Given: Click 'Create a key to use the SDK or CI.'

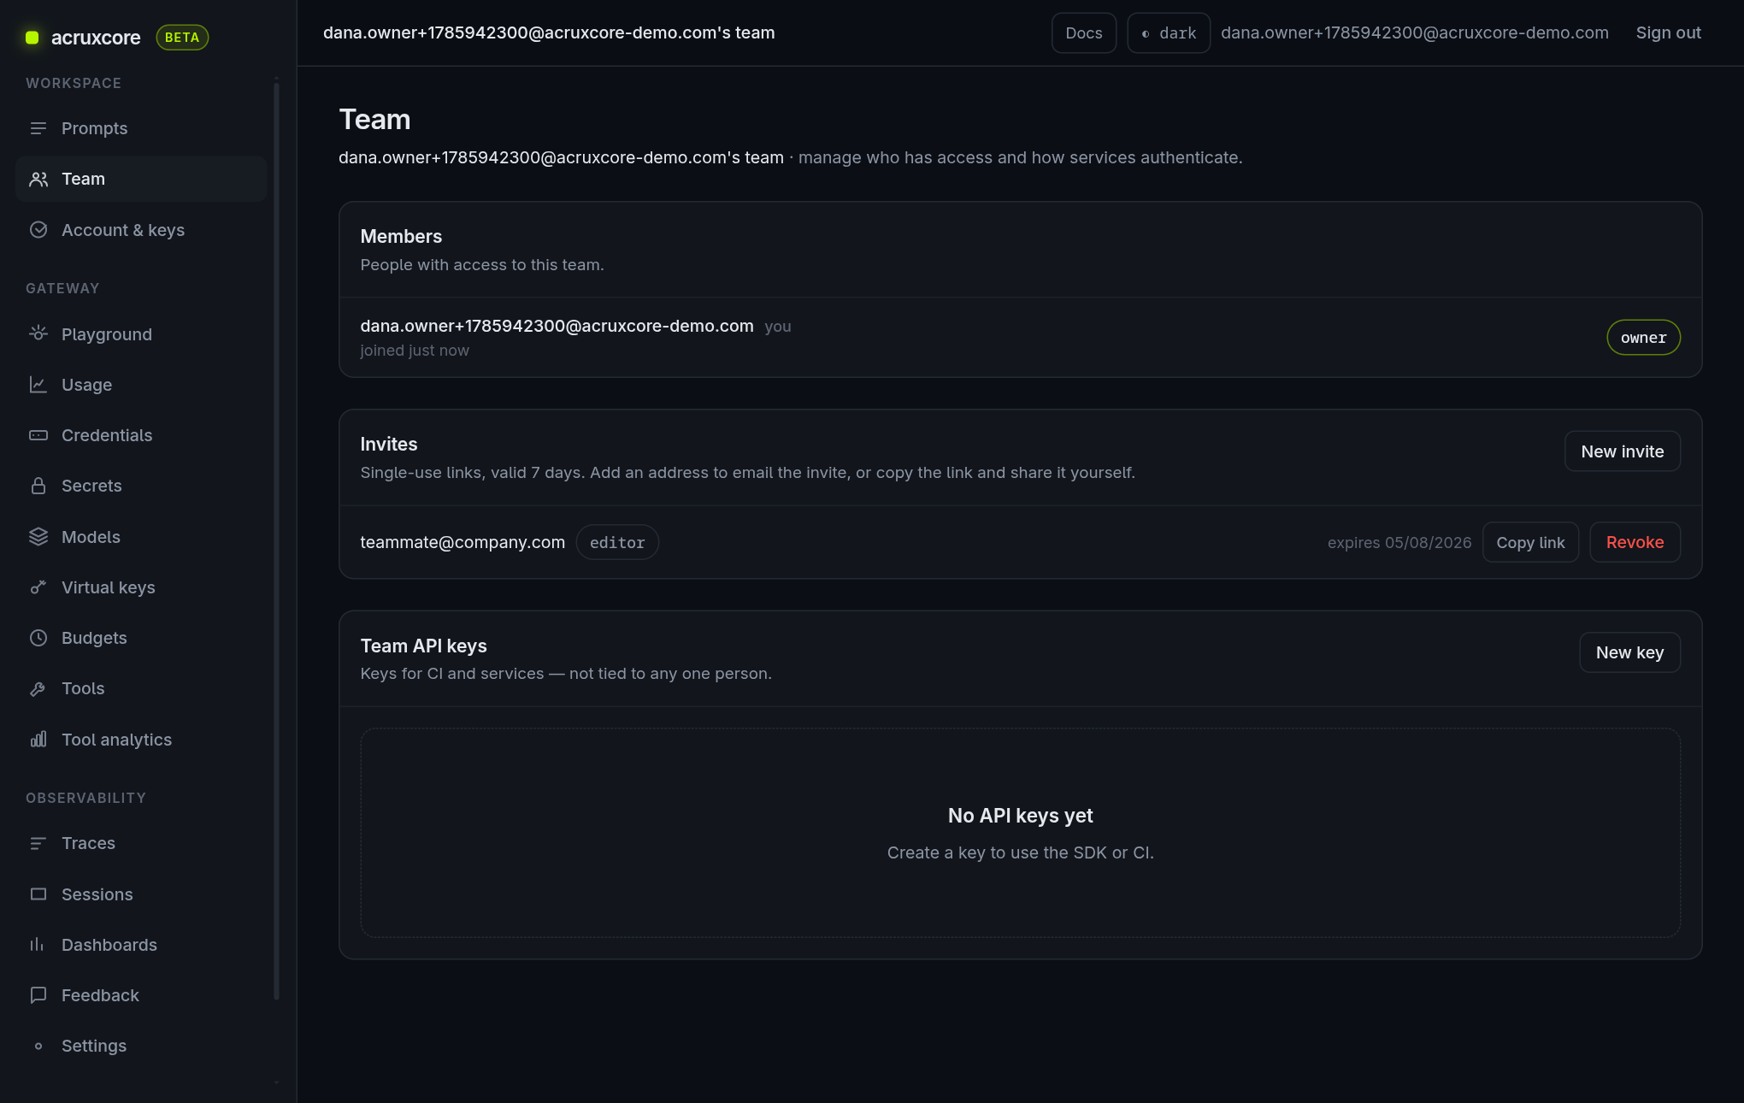Looking at the screenshot, I should tap(1020, 852).
